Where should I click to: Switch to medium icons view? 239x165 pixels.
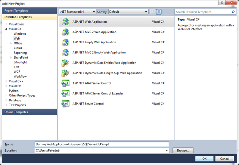[x=159, y=12]
